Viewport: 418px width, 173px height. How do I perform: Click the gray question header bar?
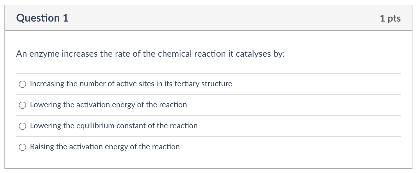(208, 18)
